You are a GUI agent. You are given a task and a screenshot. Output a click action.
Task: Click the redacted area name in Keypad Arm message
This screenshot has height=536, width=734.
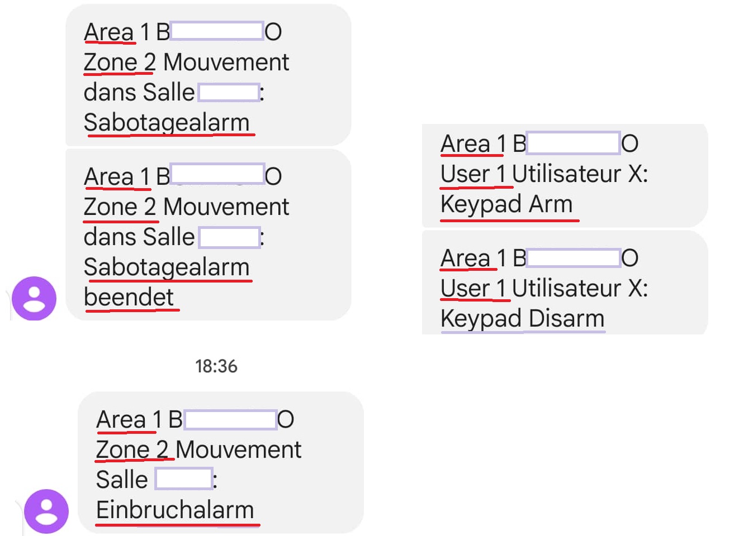[574, 143]
